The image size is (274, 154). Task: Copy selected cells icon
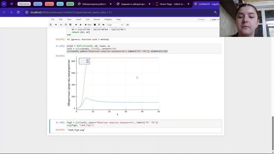tap(66, 25)
